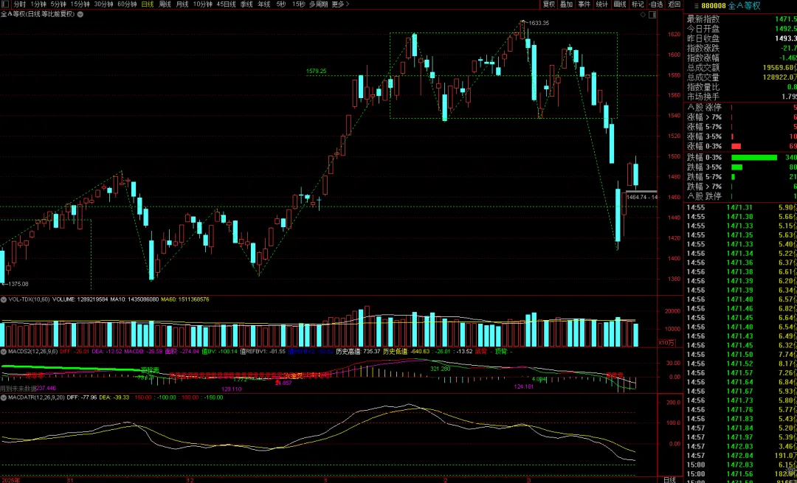
Task: Click the 返回 back button
Action: [674, 4]
